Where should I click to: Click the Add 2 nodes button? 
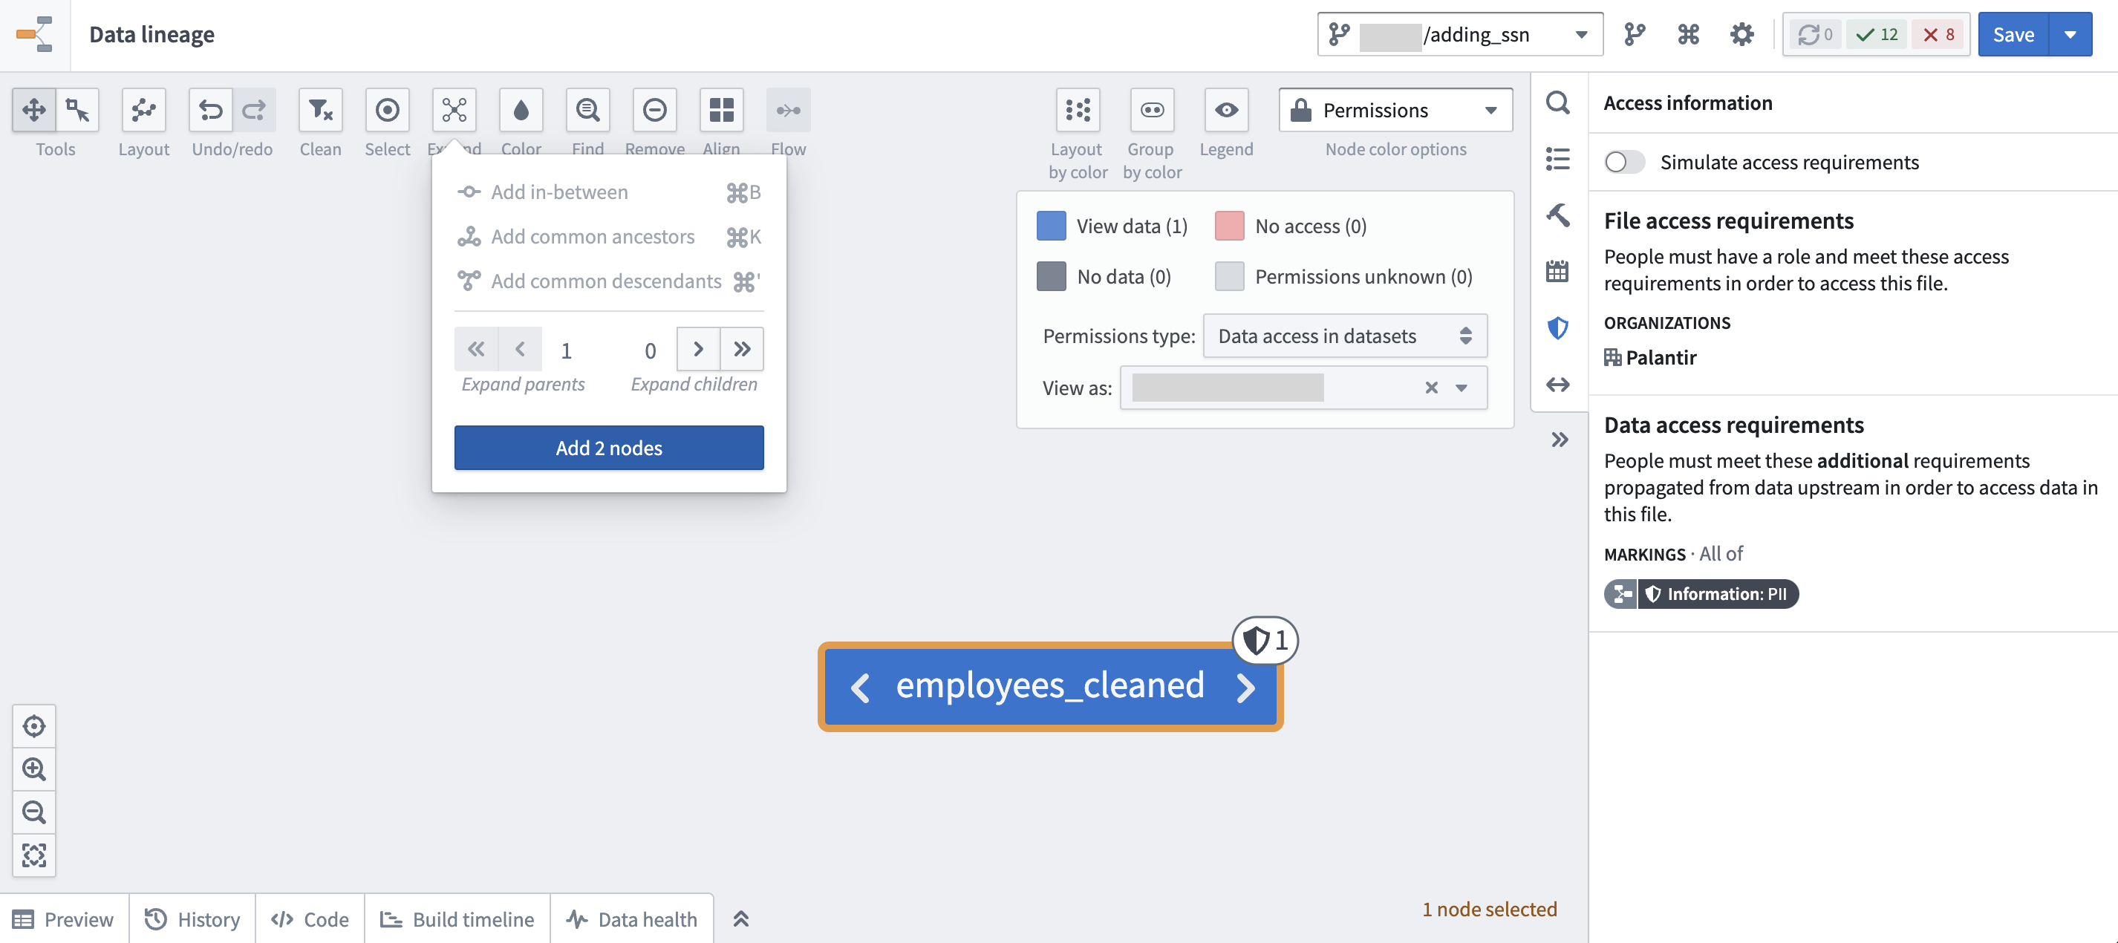[608, 448]
